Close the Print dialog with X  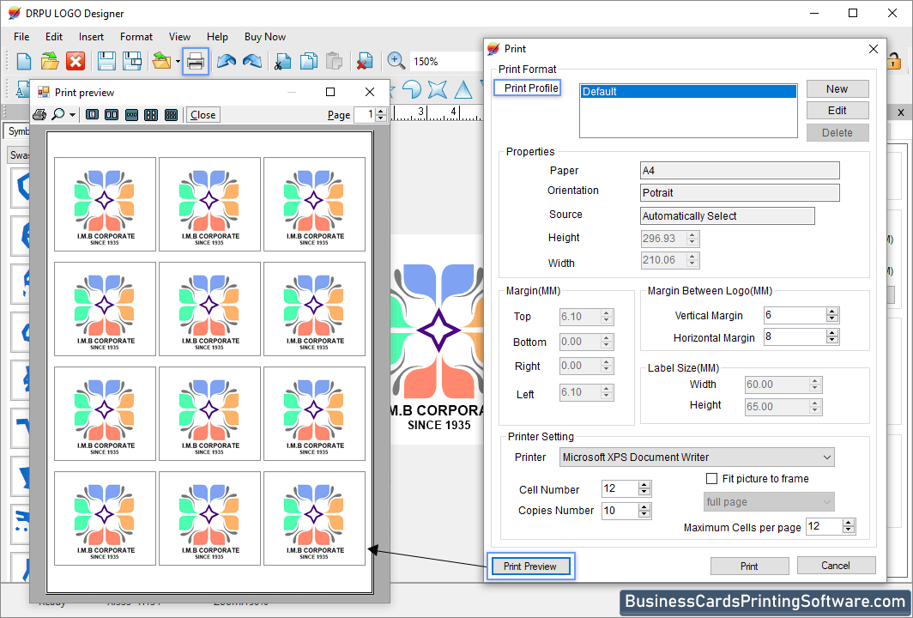pos(874,49)
